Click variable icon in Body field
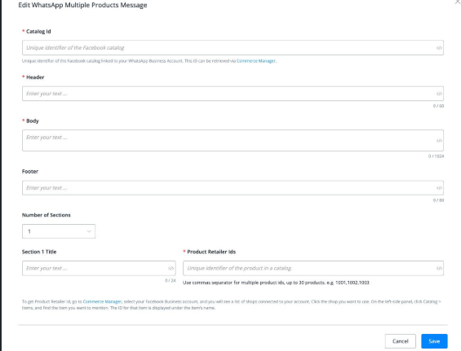Screen dimensions: 461x351 coord(439,141)
